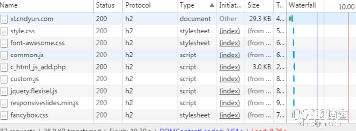
Task: Click the 3.0 KB size cell
Action: point(262,67)
